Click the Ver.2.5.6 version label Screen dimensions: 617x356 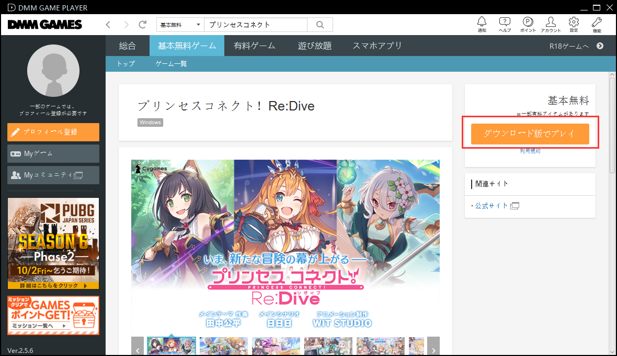click(x=20, y=350)
